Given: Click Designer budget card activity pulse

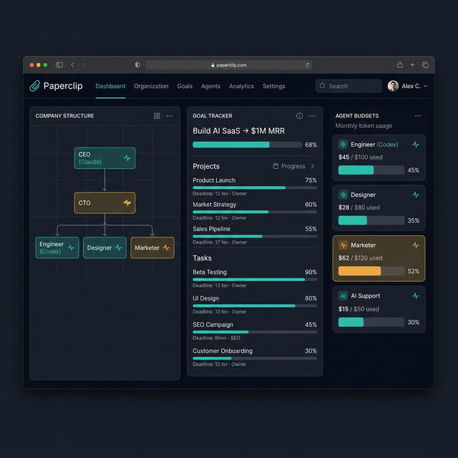Looking at the screenshot, I should tap(416, 195).
